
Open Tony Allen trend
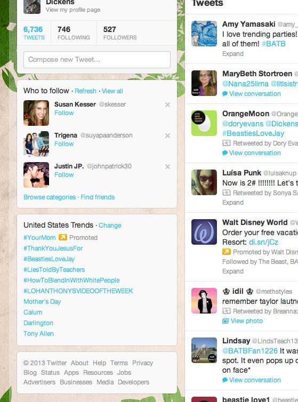point(38,334)
